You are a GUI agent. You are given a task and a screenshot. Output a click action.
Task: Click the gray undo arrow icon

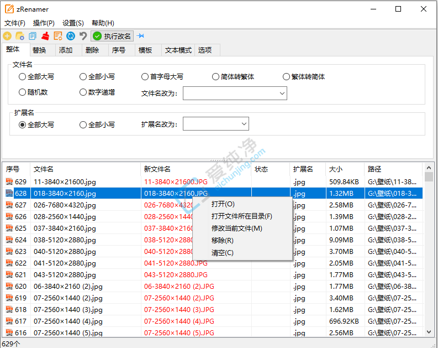pos(83,36)
